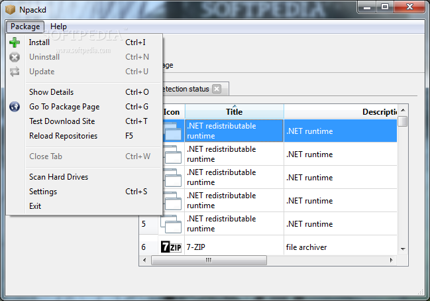The image size is (430, 301).
Task: Click the 7-ZIP package icon
Action: (171, 247)
